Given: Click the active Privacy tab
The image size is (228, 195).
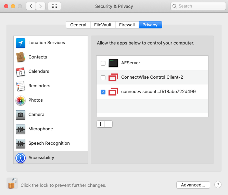Looking at the screenshot, I should pos(150,25).
